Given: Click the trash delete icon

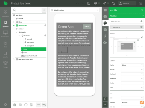Looking at the screenshot, I should 14,105.
